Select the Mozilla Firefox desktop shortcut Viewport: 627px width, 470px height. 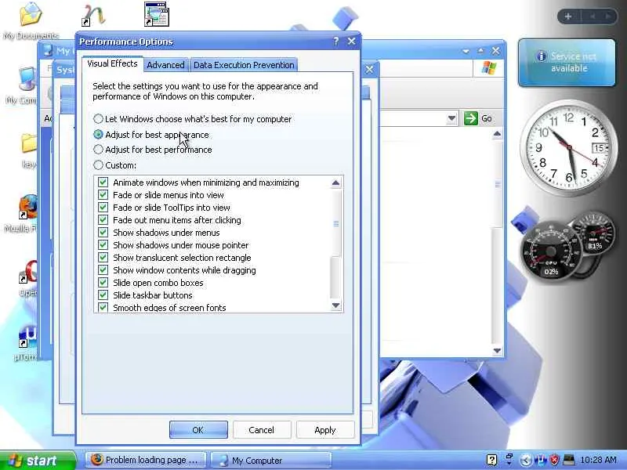click(24, 212)
